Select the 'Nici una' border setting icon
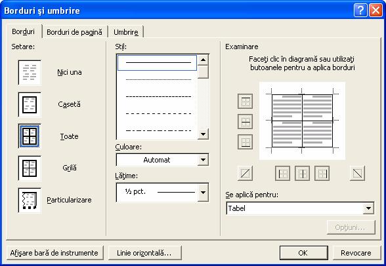Screen dimensions: 386x266 coord(30,73)
